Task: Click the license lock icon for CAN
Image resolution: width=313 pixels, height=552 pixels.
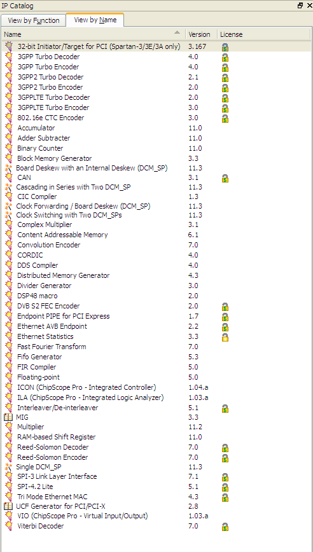Action: [225, 179]
